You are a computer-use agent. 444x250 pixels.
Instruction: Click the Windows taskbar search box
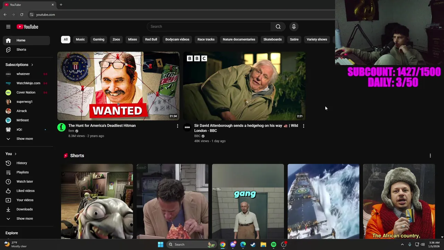tap(191, 244)
